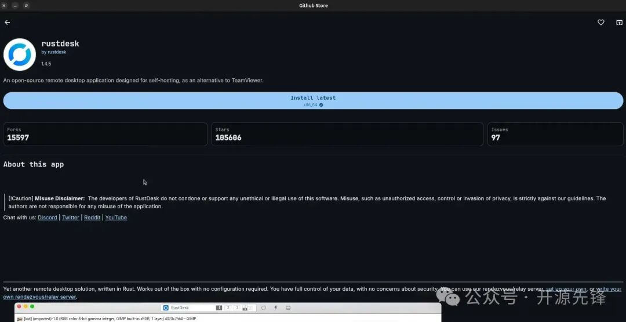Viewport: 626px width, 322px height.
Task: Click the Stars 105606 card
Action: [x=347, y=134]
